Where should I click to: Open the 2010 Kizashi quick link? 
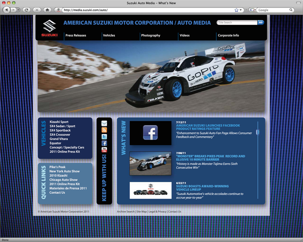[x=58, y=175]
